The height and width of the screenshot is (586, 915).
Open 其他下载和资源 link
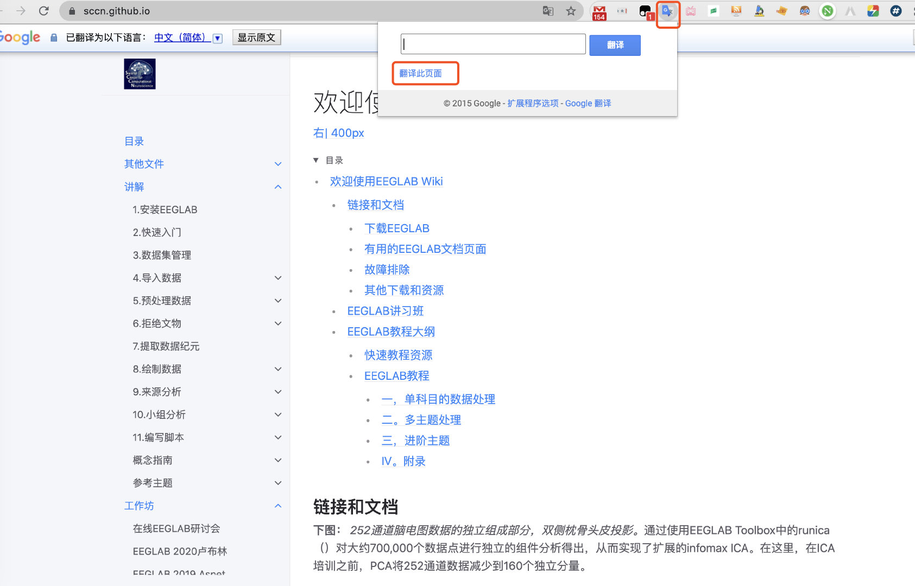point(404,290)
